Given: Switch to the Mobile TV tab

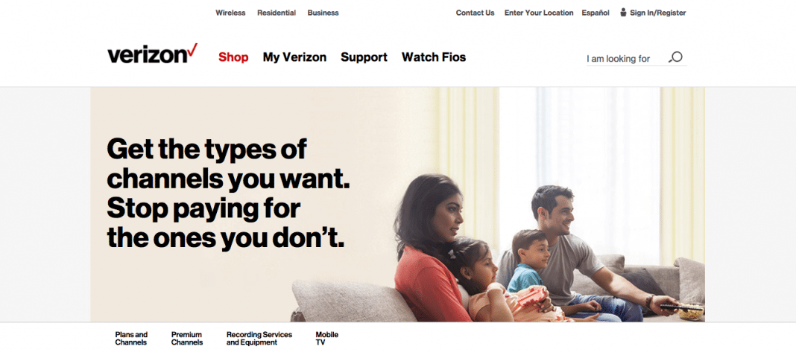Looking at the screenshot, I should (327, 339).
